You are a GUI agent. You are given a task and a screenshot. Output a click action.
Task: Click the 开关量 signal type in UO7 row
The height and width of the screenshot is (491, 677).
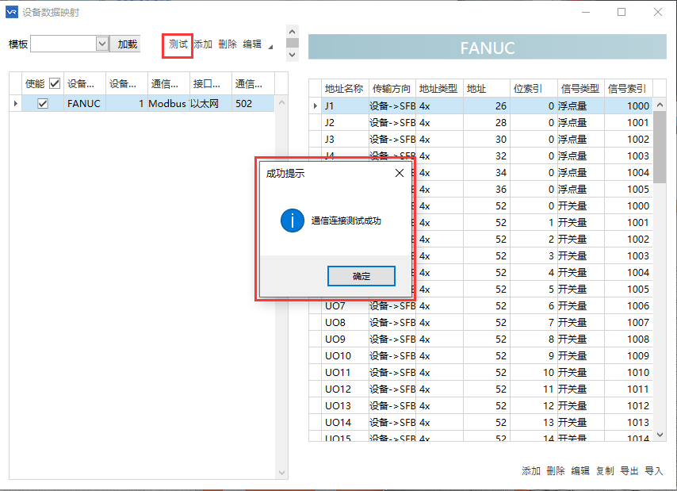pyautogui.click(x=581, y=305)
